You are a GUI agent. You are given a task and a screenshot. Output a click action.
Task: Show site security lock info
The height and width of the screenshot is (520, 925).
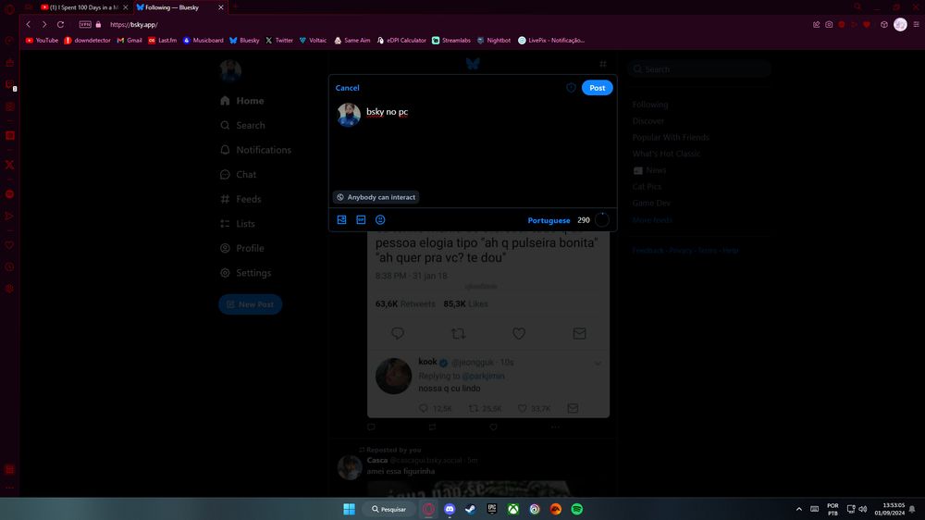pos(99,24)
